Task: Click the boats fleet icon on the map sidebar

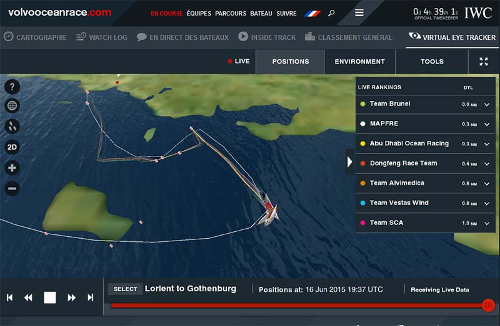Action: coord(12,127)
